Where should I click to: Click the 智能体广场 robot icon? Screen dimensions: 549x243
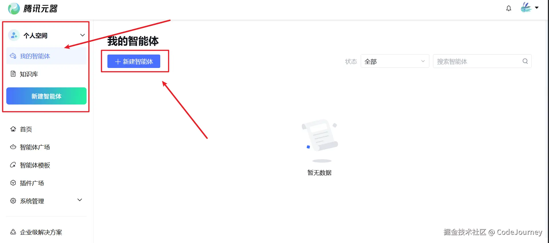(x=13, y=147)
